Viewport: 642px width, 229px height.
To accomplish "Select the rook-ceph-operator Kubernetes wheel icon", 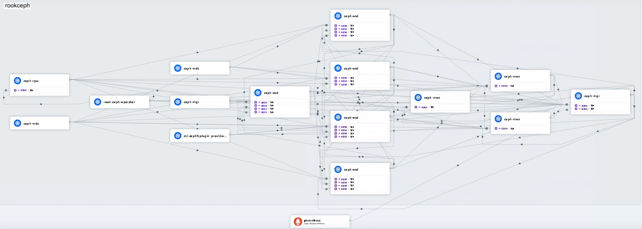I will 97,102.
